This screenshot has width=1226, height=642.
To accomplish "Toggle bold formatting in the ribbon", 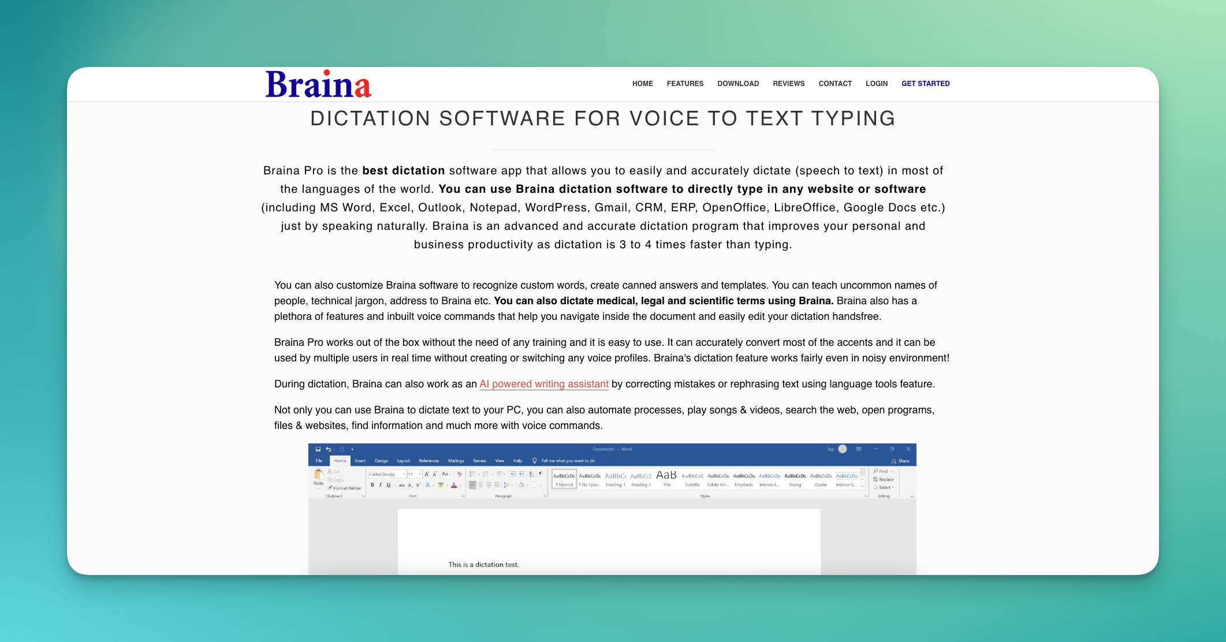I will pos(372,485).
